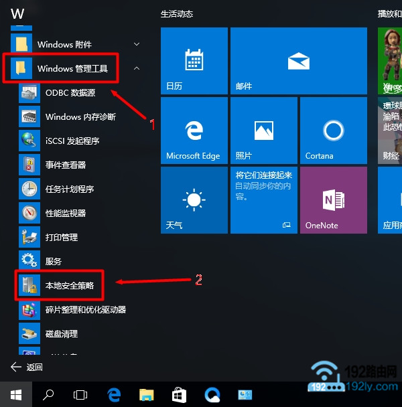Launch Microsoft Edge tile
Viewport: 402px width, 407px height.
[x=194, y=131]
